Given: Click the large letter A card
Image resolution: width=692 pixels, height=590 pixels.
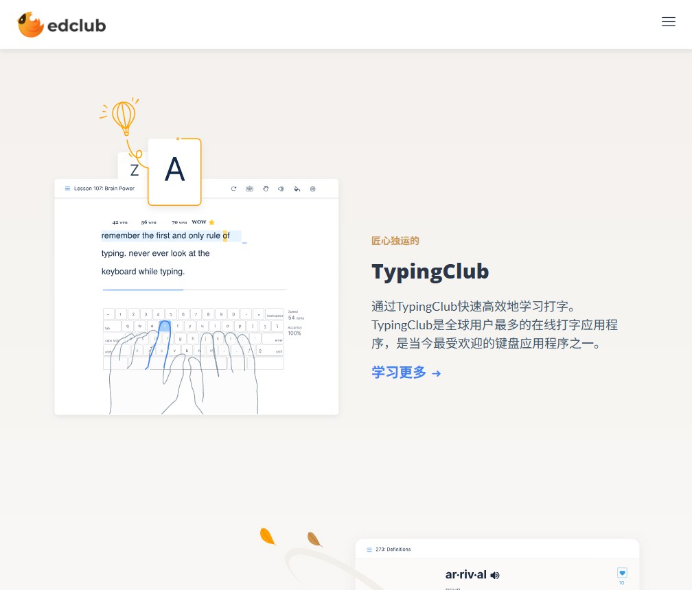Looking at the screenshot, I should [x=174, y=172].
